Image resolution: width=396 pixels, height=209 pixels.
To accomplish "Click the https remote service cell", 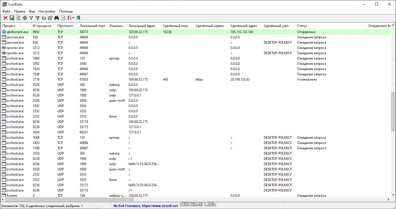I will [x=199, y=79].
